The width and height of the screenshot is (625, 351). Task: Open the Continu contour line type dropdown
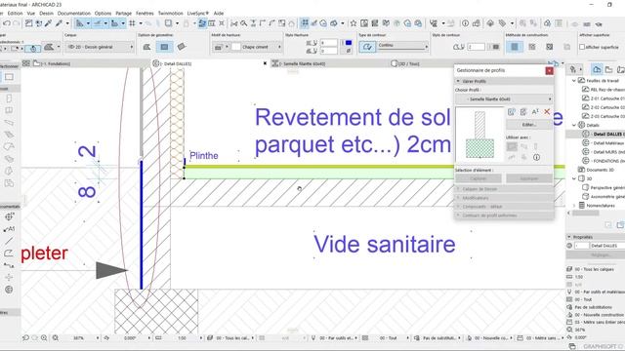pyautogui.click(x=402, y=47)
